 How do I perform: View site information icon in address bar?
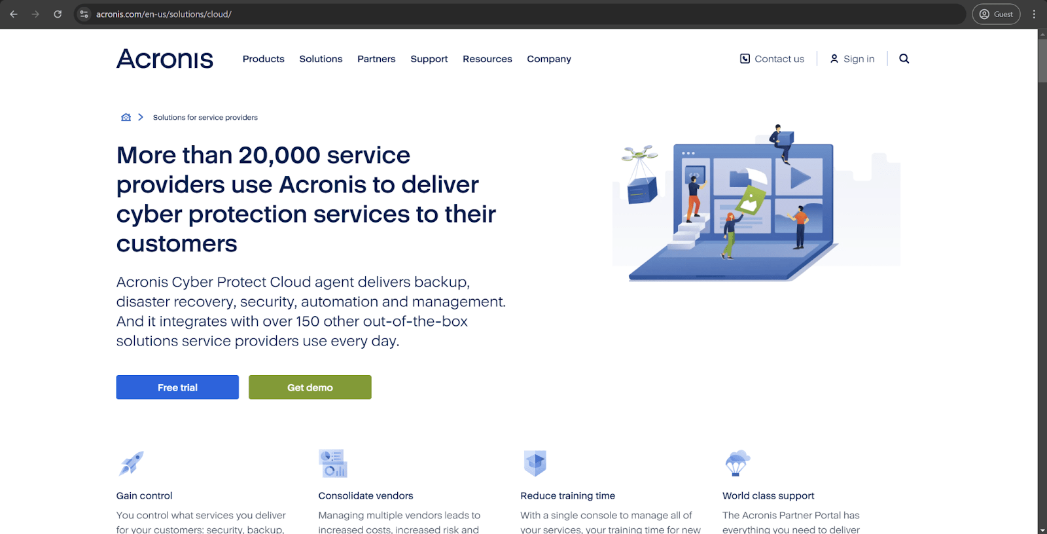(84, 14)
